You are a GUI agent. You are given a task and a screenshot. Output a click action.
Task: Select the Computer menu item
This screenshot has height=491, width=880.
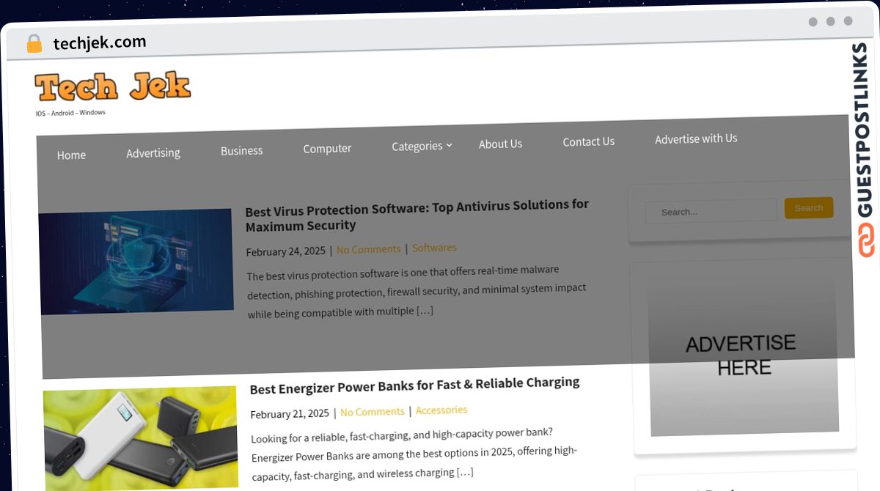[327, 149]
